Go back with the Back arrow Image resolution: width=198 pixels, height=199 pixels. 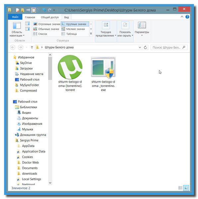click(13, 47)
